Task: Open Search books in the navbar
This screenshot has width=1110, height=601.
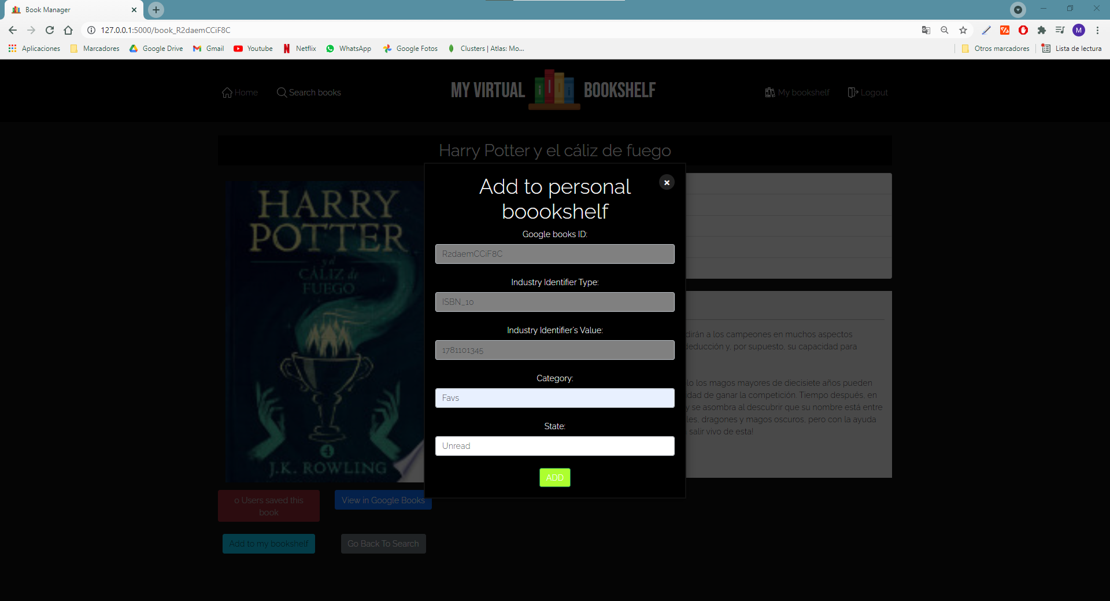Action: tap(309, 93)
